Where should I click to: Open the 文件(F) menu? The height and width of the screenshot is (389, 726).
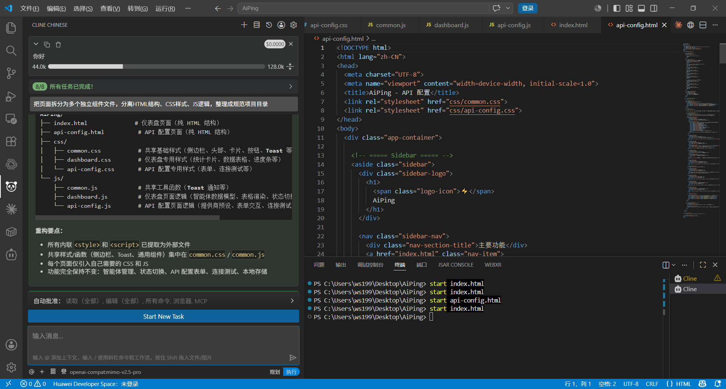click(x=29, y=8)
